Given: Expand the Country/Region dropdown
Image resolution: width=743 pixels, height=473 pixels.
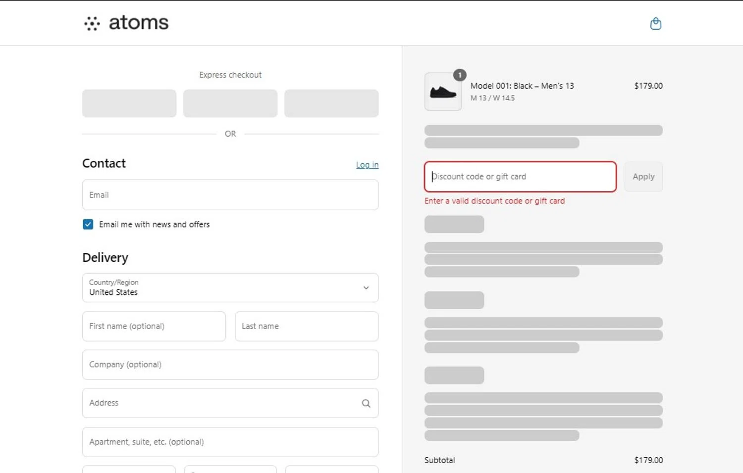Looking at the screenshot, I should click(x=230, y=287).
